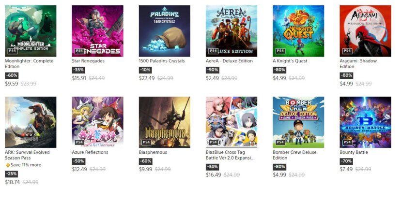Click the $12.49 price for Azure Reflections

click(x=79, y=169)
